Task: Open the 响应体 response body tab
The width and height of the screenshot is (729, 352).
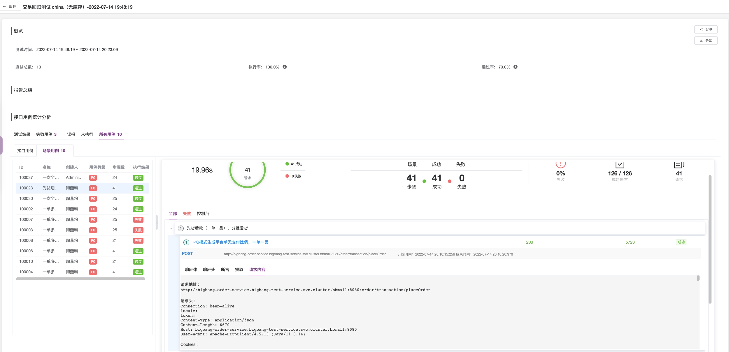Action: (x=191, y=270)
